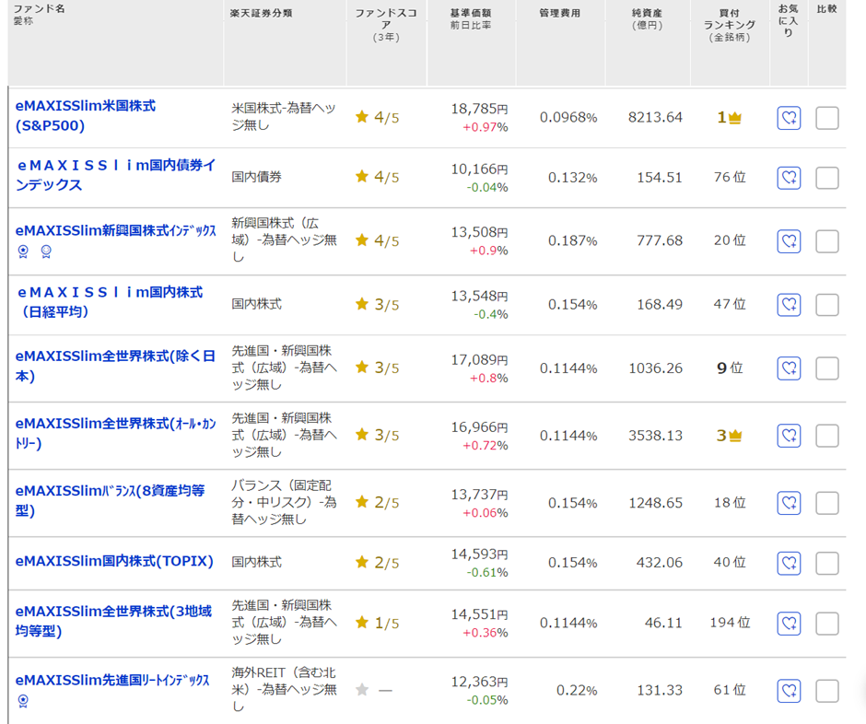Click the medal badge under 先進国リートインデックス
The height and width of the screenshot is (724, 866).
click(x=23, y=701)
